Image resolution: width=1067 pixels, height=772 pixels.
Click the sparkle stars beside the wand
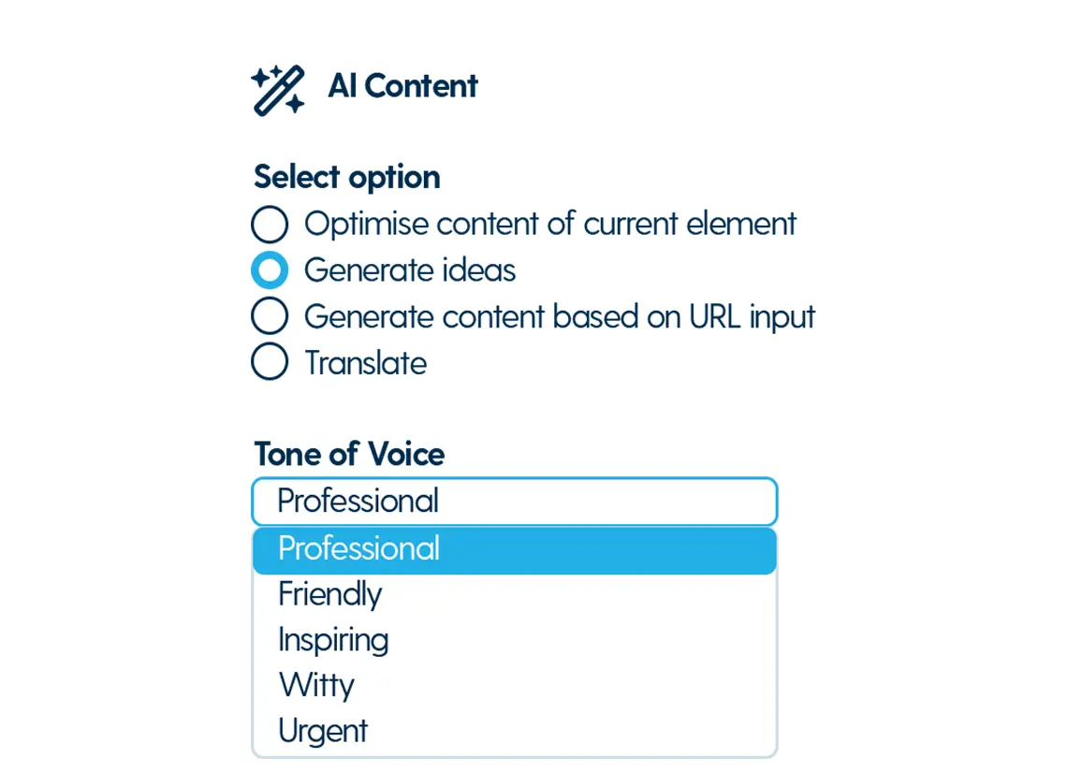coord(262,76)
